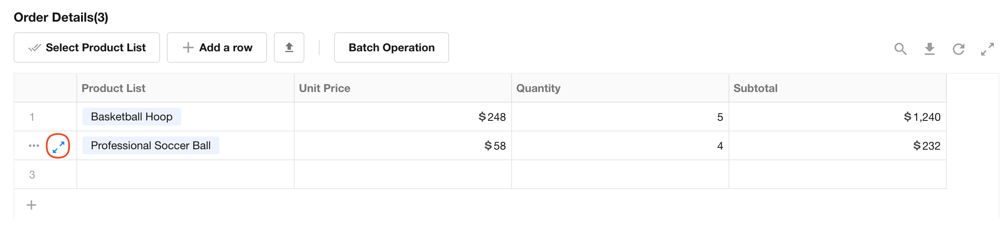The width and height of the screenshot is (1007, 234).
Task: Open the Professional Soccer Ball row expand icon
Action: click(58, 146)
